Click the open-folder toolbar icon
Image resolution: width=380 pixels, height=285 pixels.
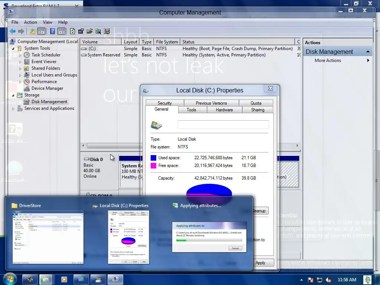pyautogui.click(x=89, y=31)
